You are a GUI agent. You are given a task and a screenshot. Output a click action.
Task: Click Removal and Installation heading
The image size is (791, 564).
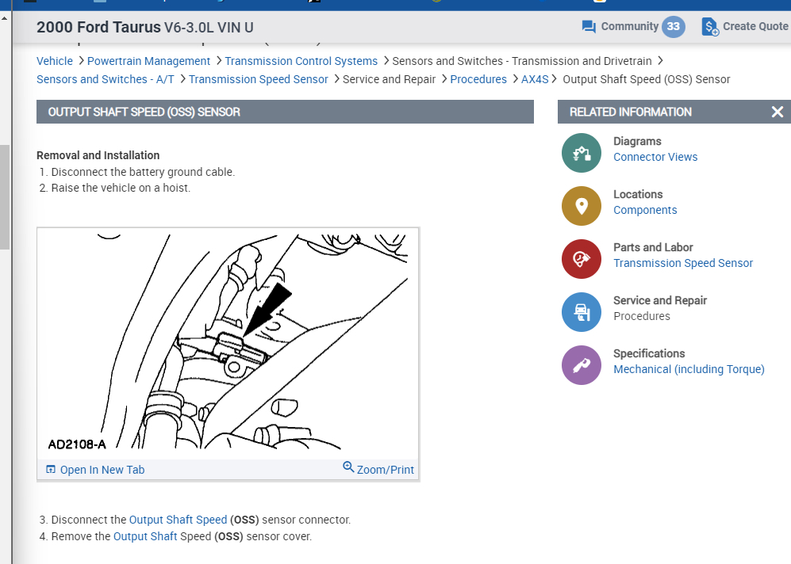pos(98,155)
